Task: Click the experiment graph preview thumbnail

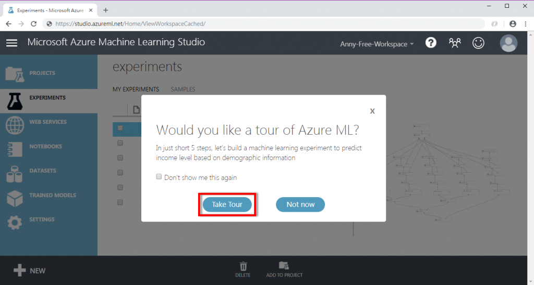Action: pos(449,173)
